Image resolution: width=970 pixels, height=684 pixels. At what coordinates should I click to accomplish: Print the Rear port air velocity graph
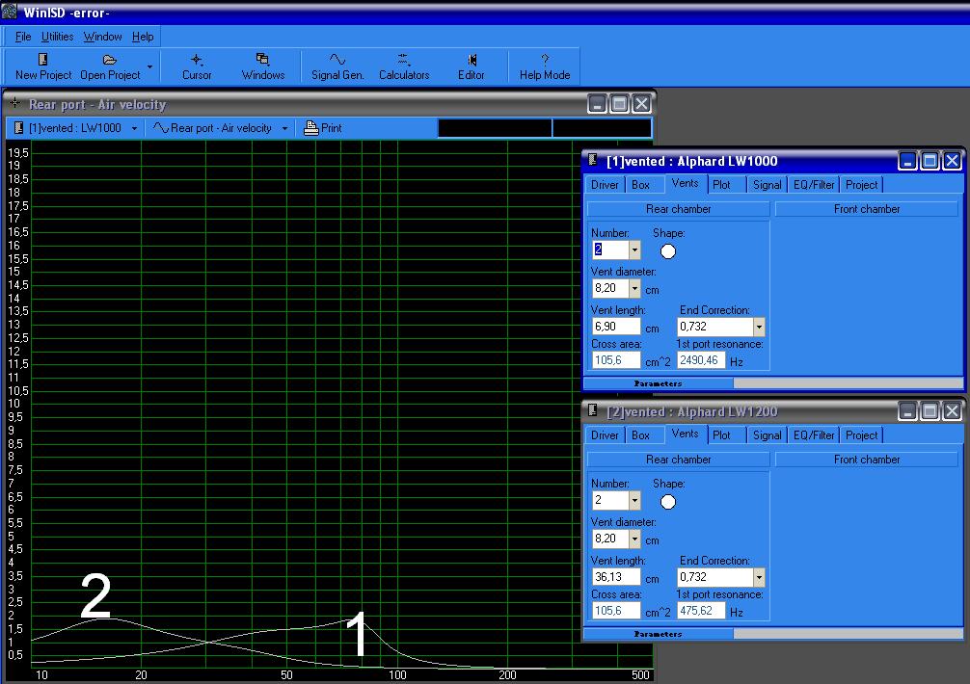pyautogui.click(x=323, y=128)
